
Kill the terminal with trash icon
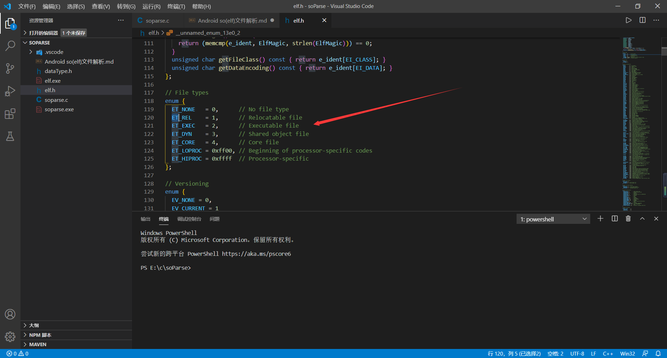(628, 219)
